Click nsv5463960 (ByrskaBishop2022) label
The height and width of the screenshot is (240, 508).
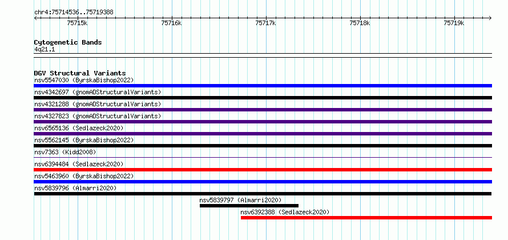pyautogui.click(x=84, y=176)
